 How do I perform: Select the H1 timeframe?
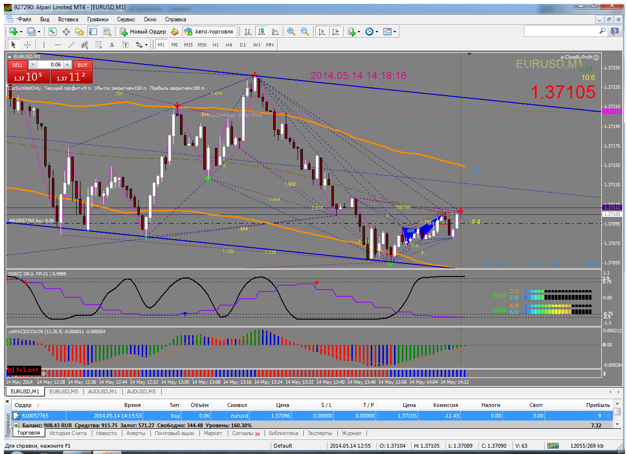click(215, 45)
